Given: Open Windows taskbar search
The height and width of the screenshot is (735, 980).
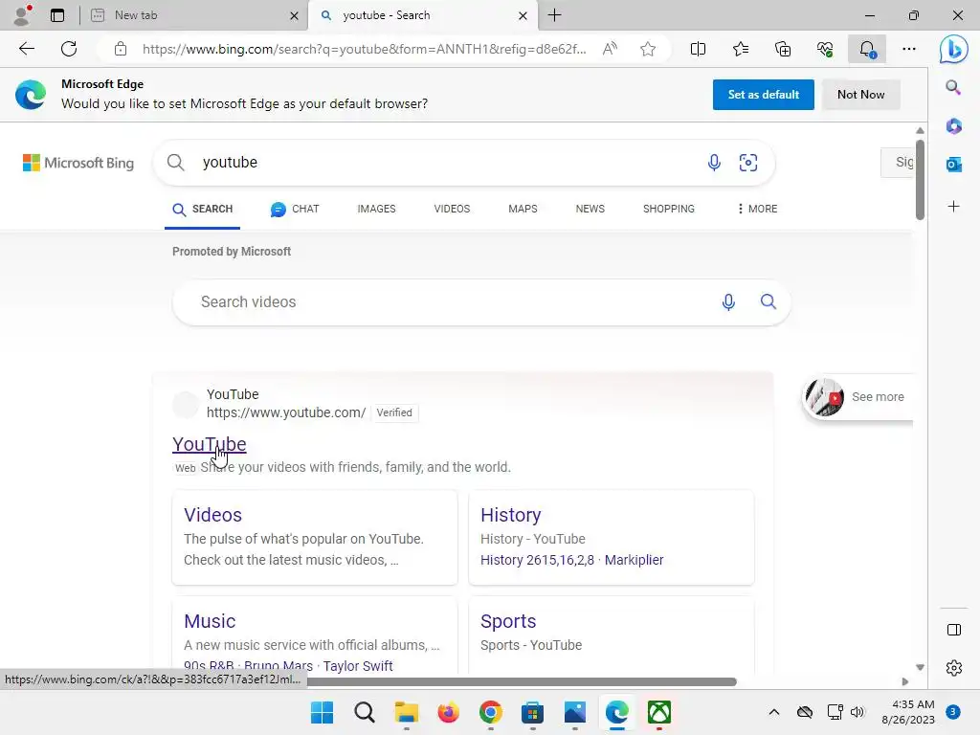Looking at the screenshot, I should pos(365,712).
